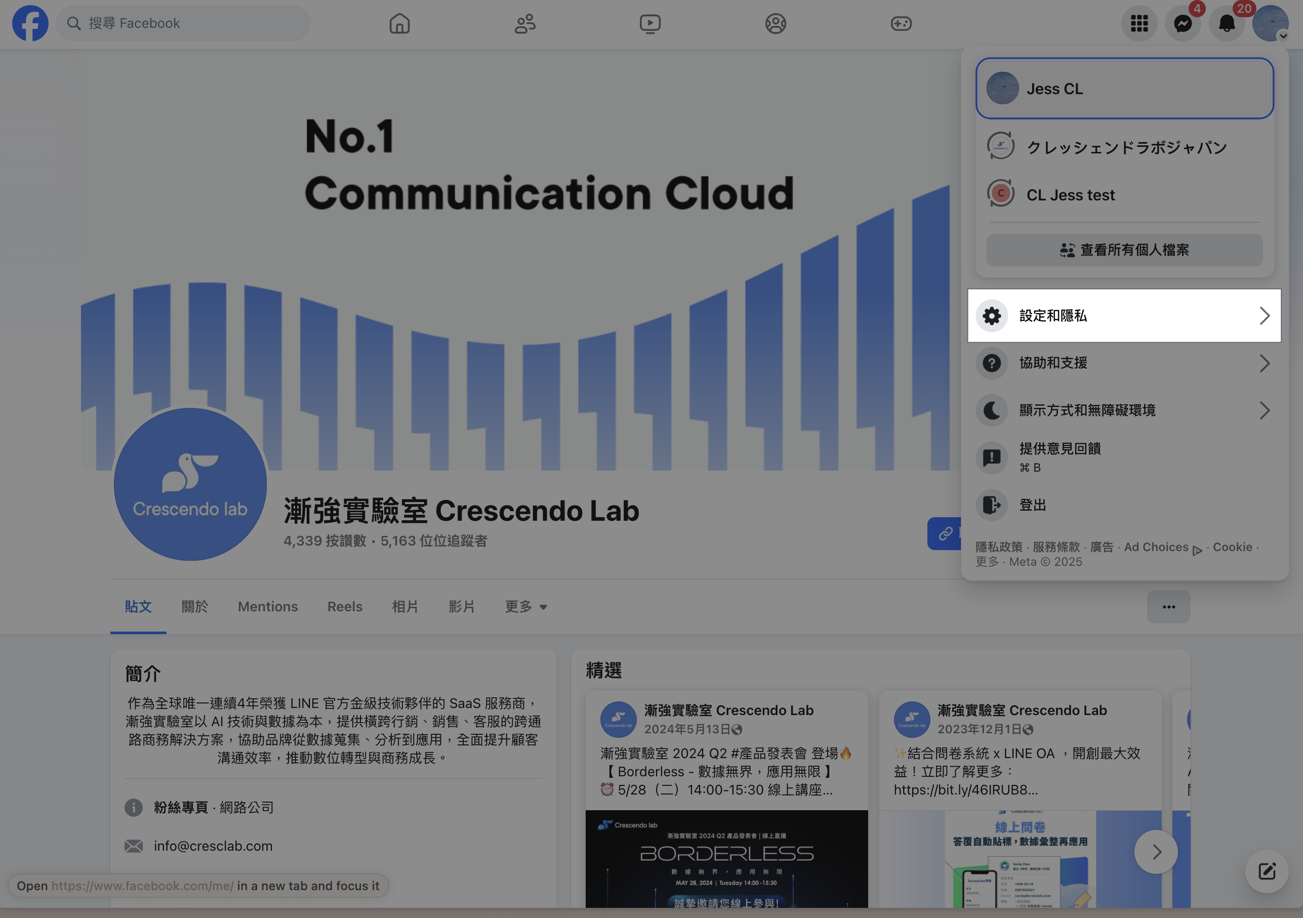Image resolution: width=1303 pixels, height=918 pixels.
Task: Open the Groups icon in top navigation
Action: (x=776, y=23)
